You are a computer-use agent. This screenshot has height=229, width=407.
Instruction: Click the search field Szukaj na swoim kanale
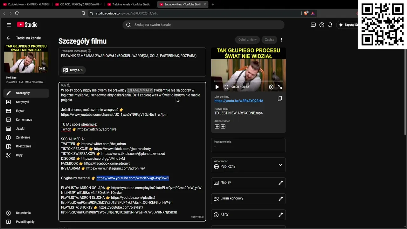point(203,25)
